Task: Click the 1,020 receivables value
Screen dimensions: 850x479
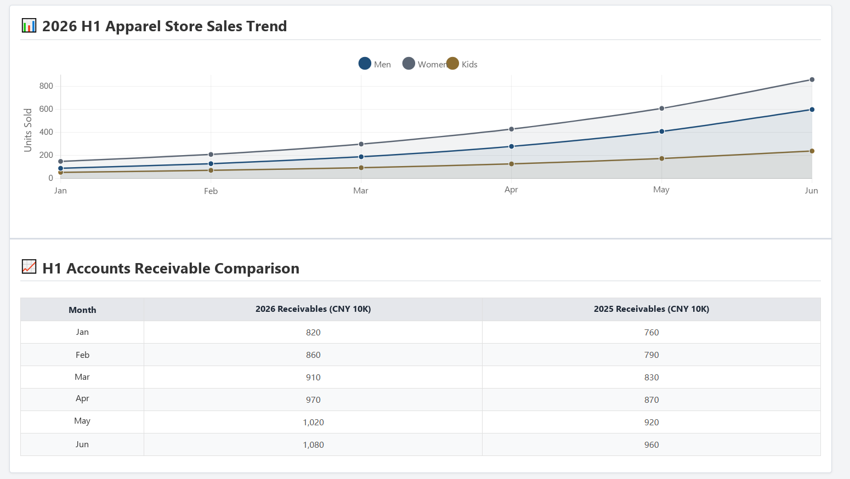Action: coord(313,423)
